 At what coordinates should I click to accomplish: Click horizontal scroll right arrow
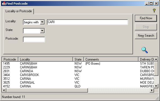[152, 90]
